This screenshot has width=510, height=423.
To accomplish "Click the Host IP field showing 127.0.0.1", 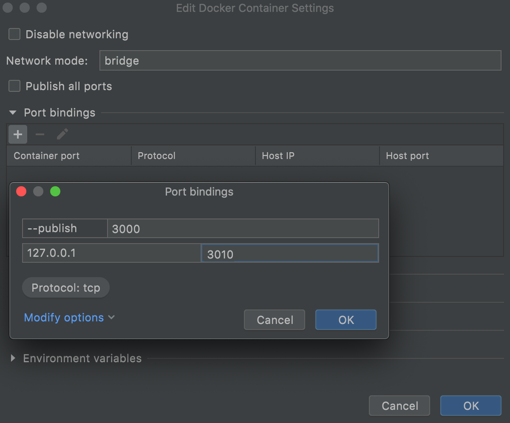I will 111,253.
